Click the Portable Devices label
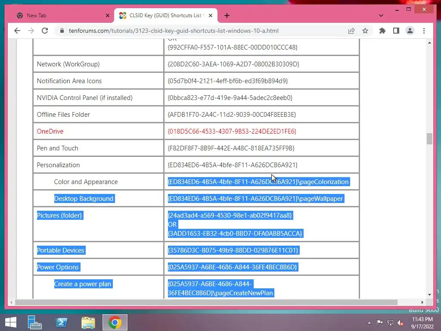Viewport: 441px width, 331px height. (60, 250)
